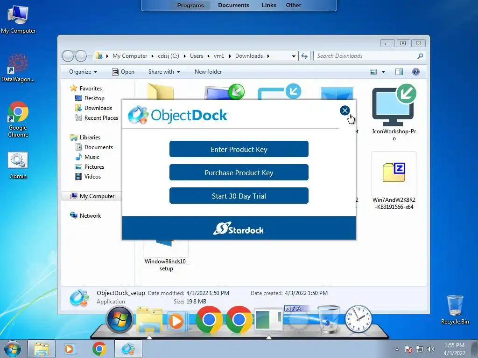Image resolution: width=478 pixels, height=358 pixels.
Task: Open Explorer help icon
Action: 415,72
